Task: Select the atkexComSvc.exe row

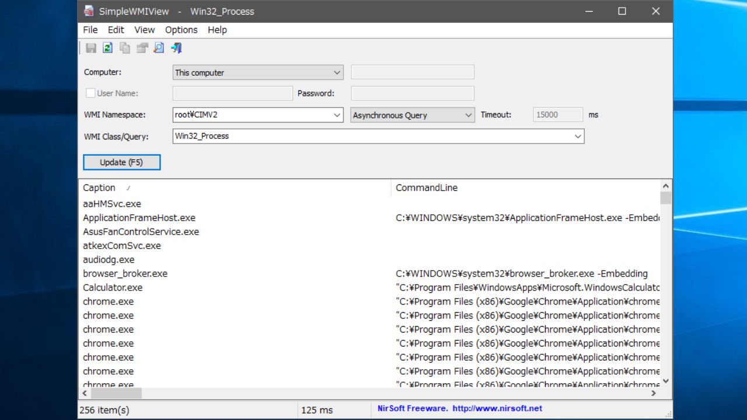Action: [x=369, y=246]
